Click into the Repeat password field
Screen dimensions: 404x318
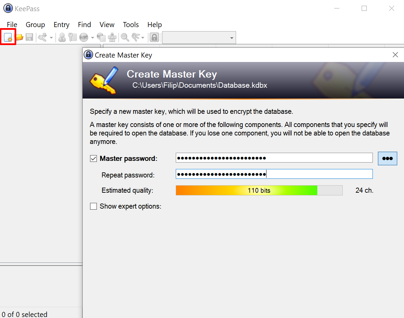pyautogui.click(x=274, y=174)
